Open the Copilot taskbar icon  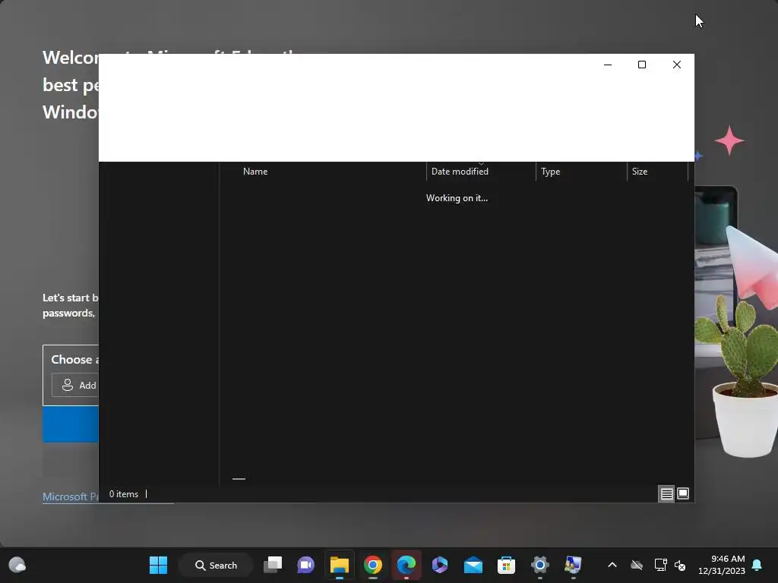point(440,565)
